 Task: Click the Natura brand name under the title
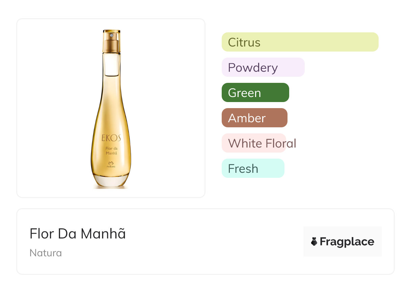coord(46,253)
